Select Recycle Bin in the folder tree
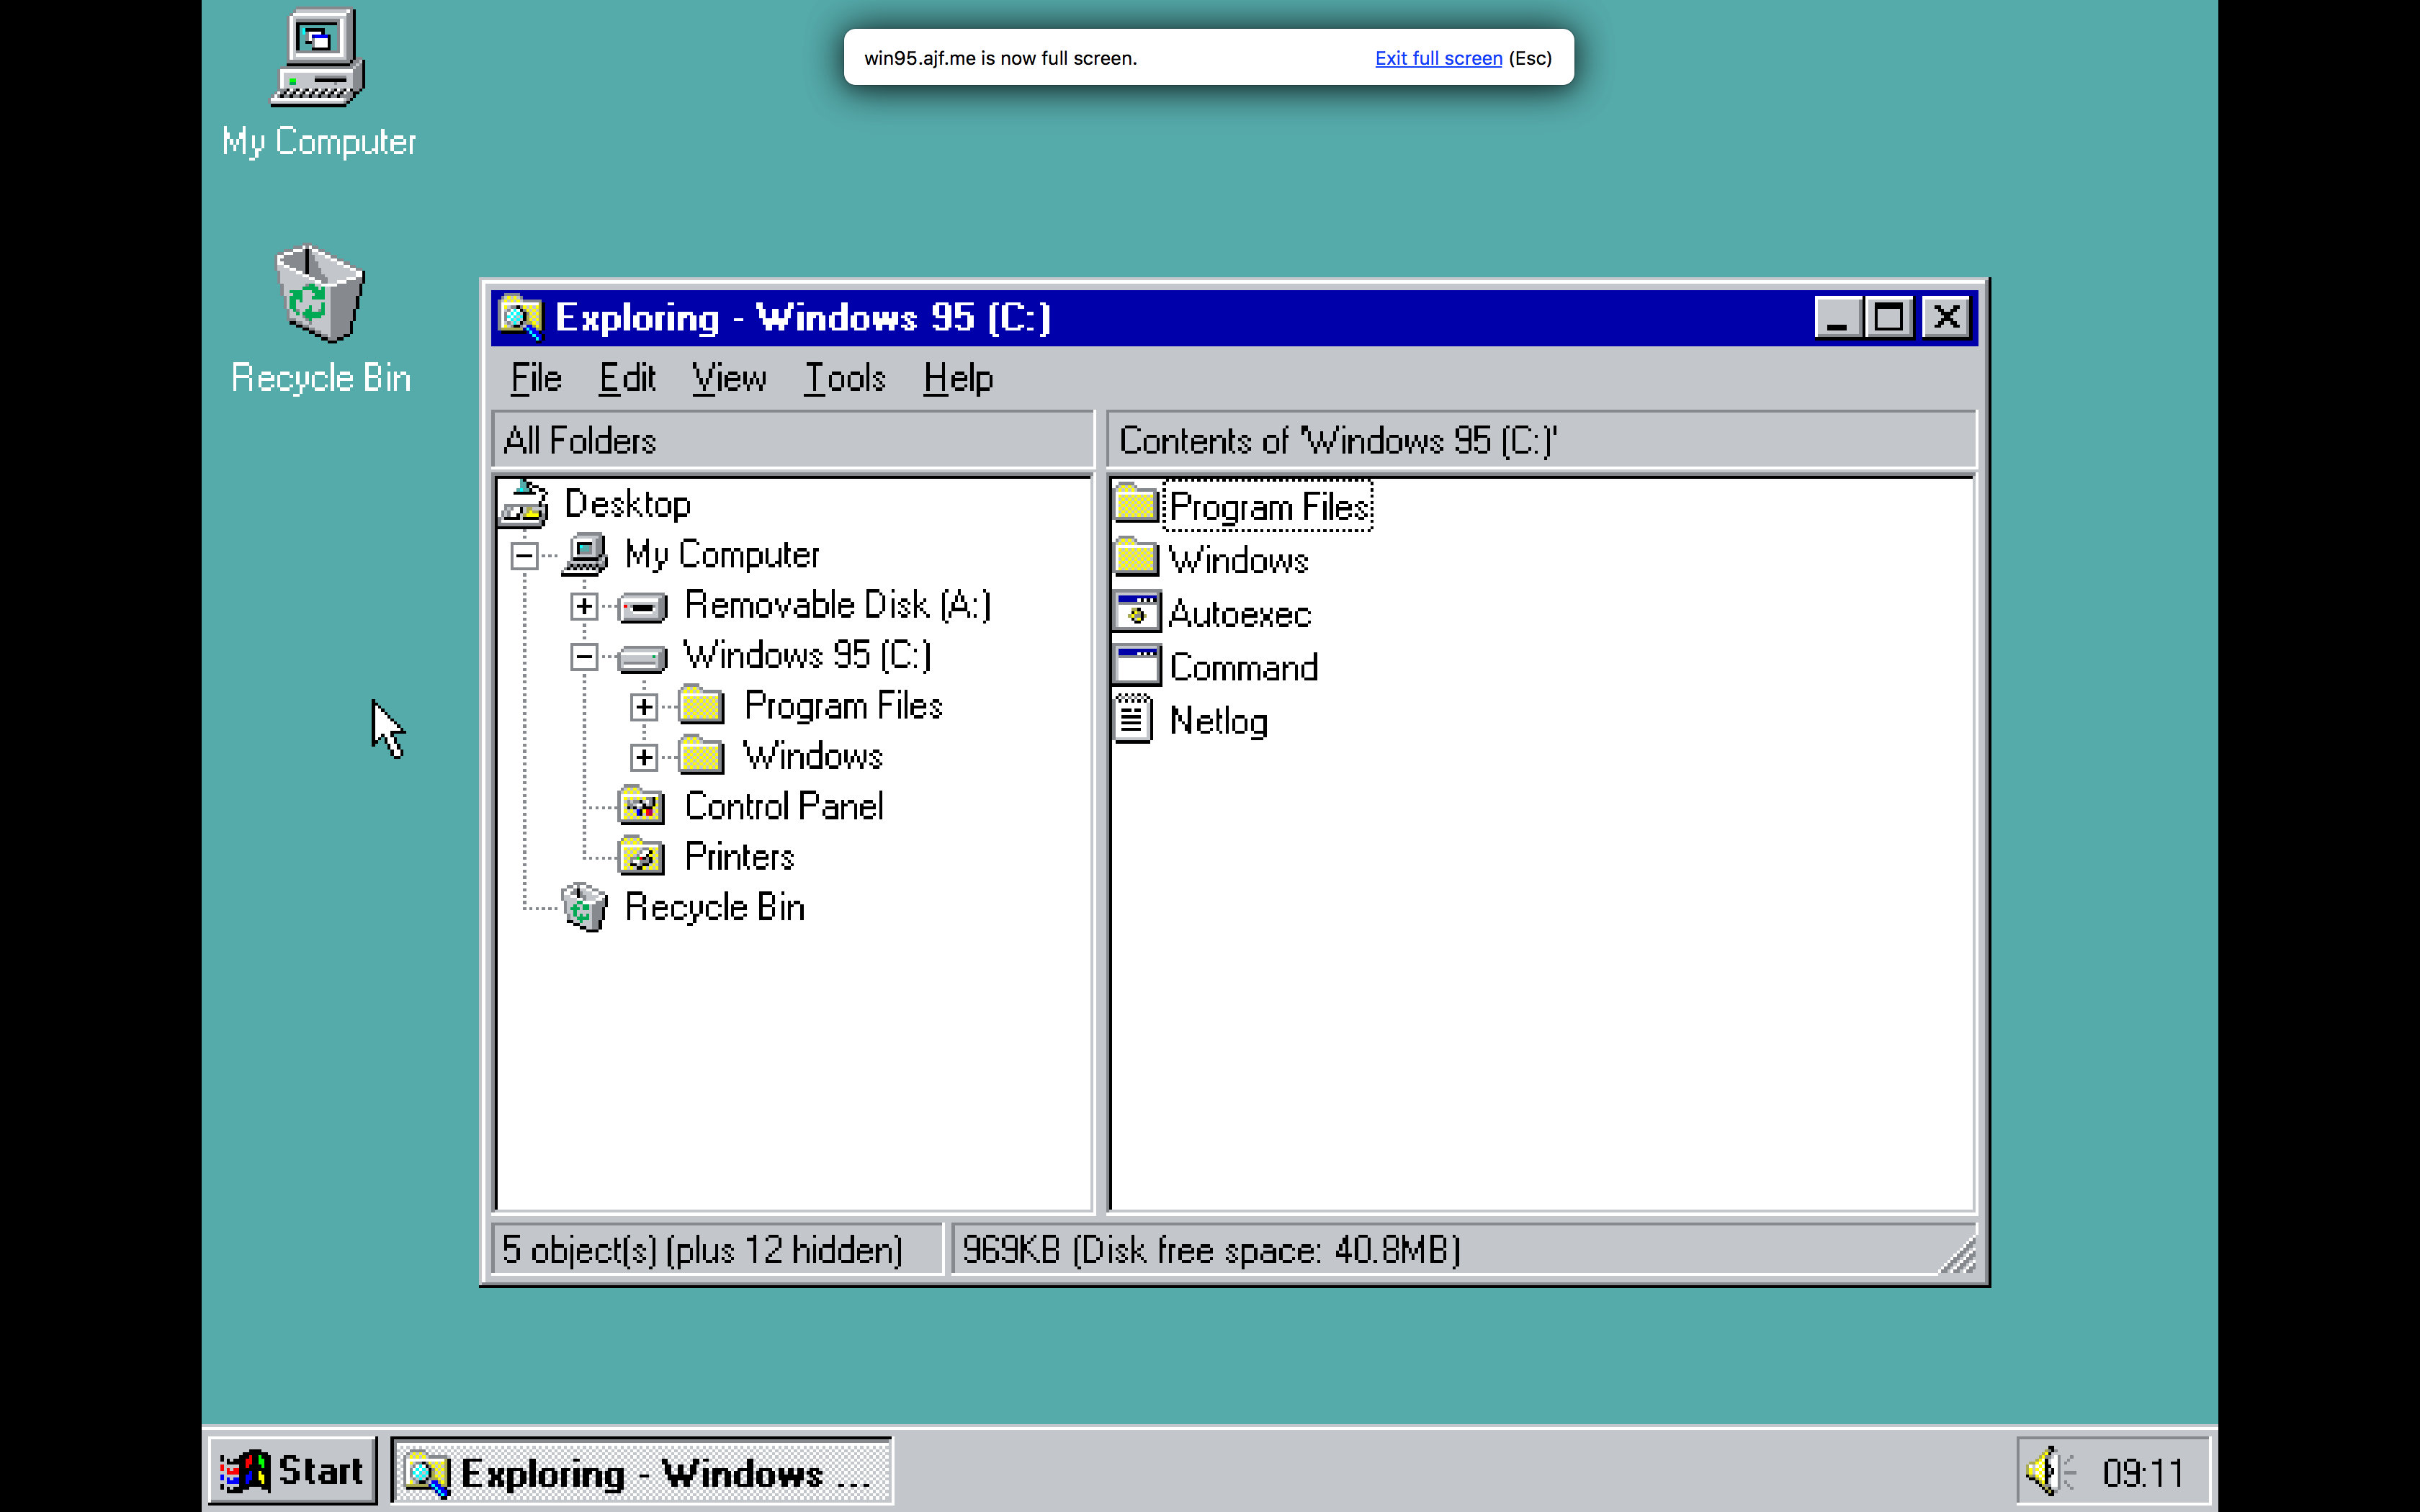Screen dimensions: 2420x1512 pos(711,906)
